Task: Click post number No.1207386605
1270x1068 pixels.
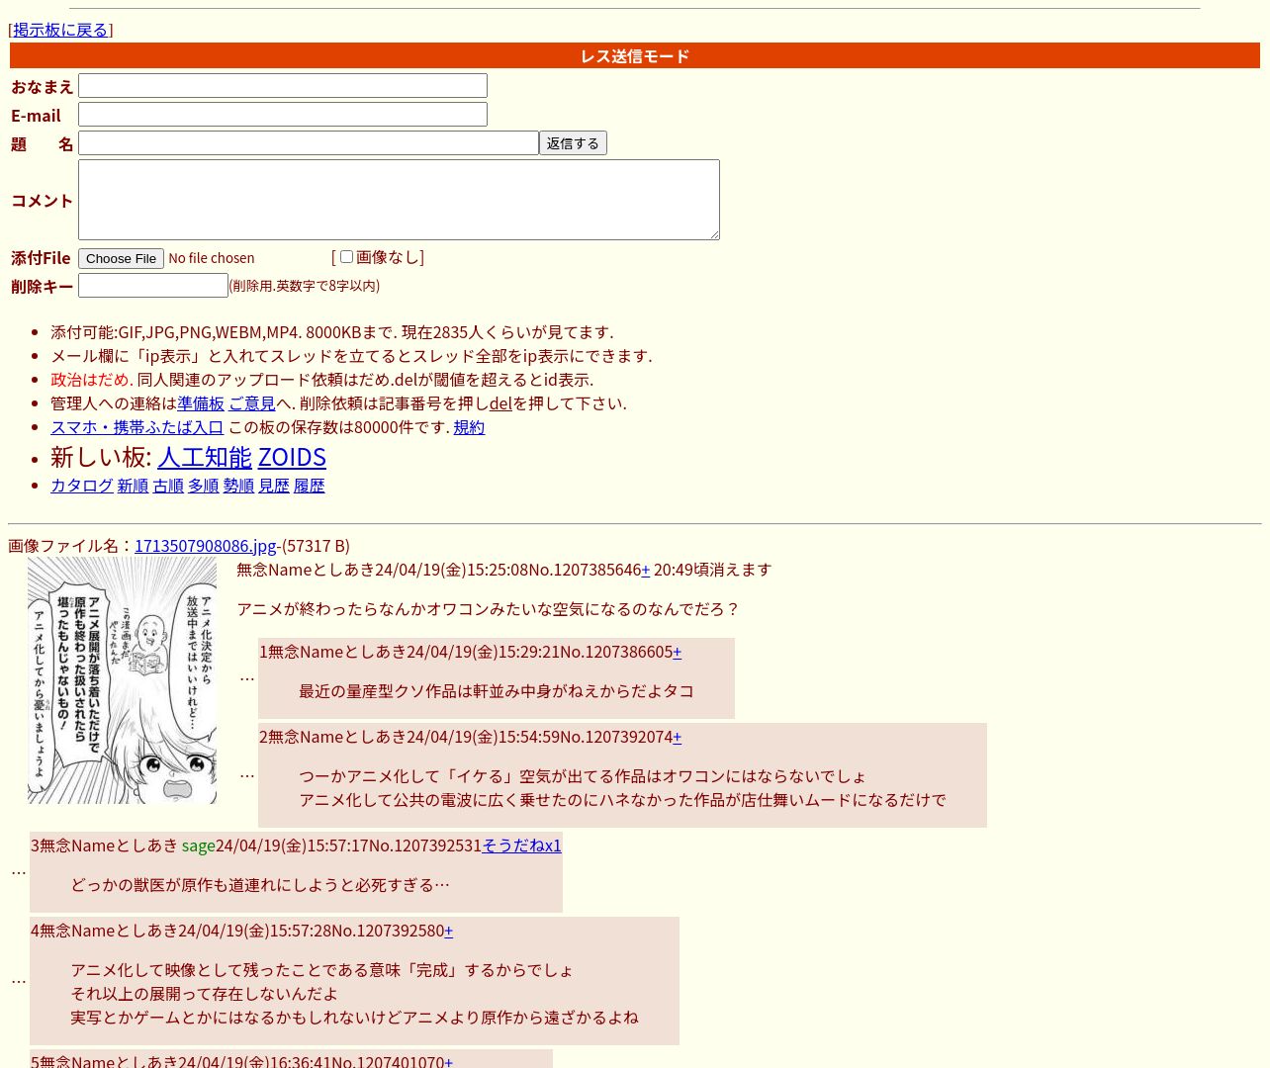Action: pyautogui.click(x=616, y=652)
